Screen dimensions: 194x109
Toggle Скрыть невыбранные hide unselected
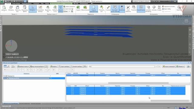tap(94, 9)
